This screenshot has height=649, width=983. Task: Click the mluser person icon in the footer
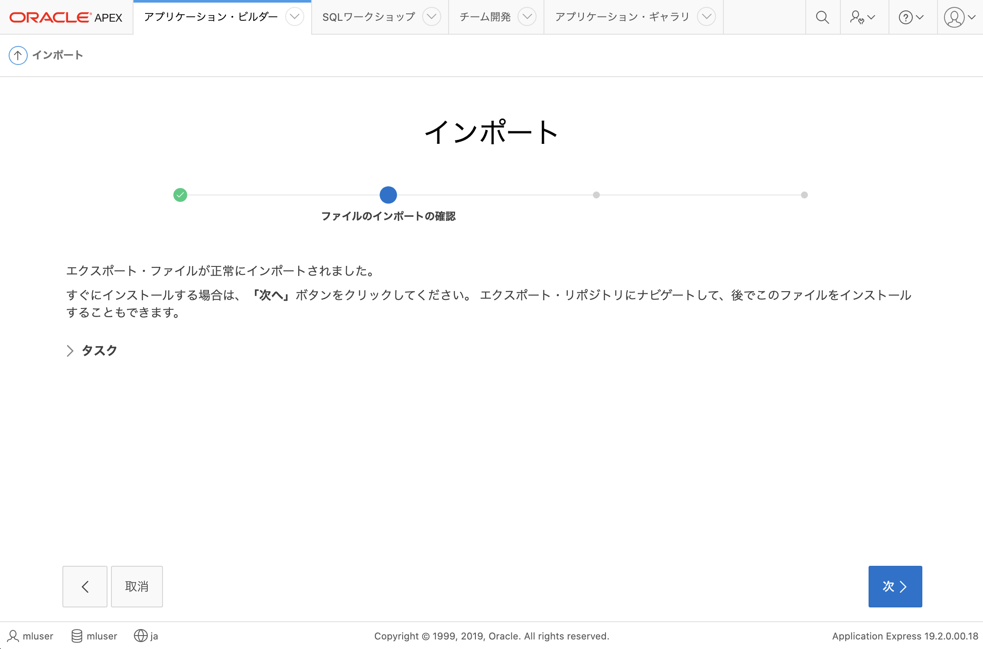[x=14, y=636]
